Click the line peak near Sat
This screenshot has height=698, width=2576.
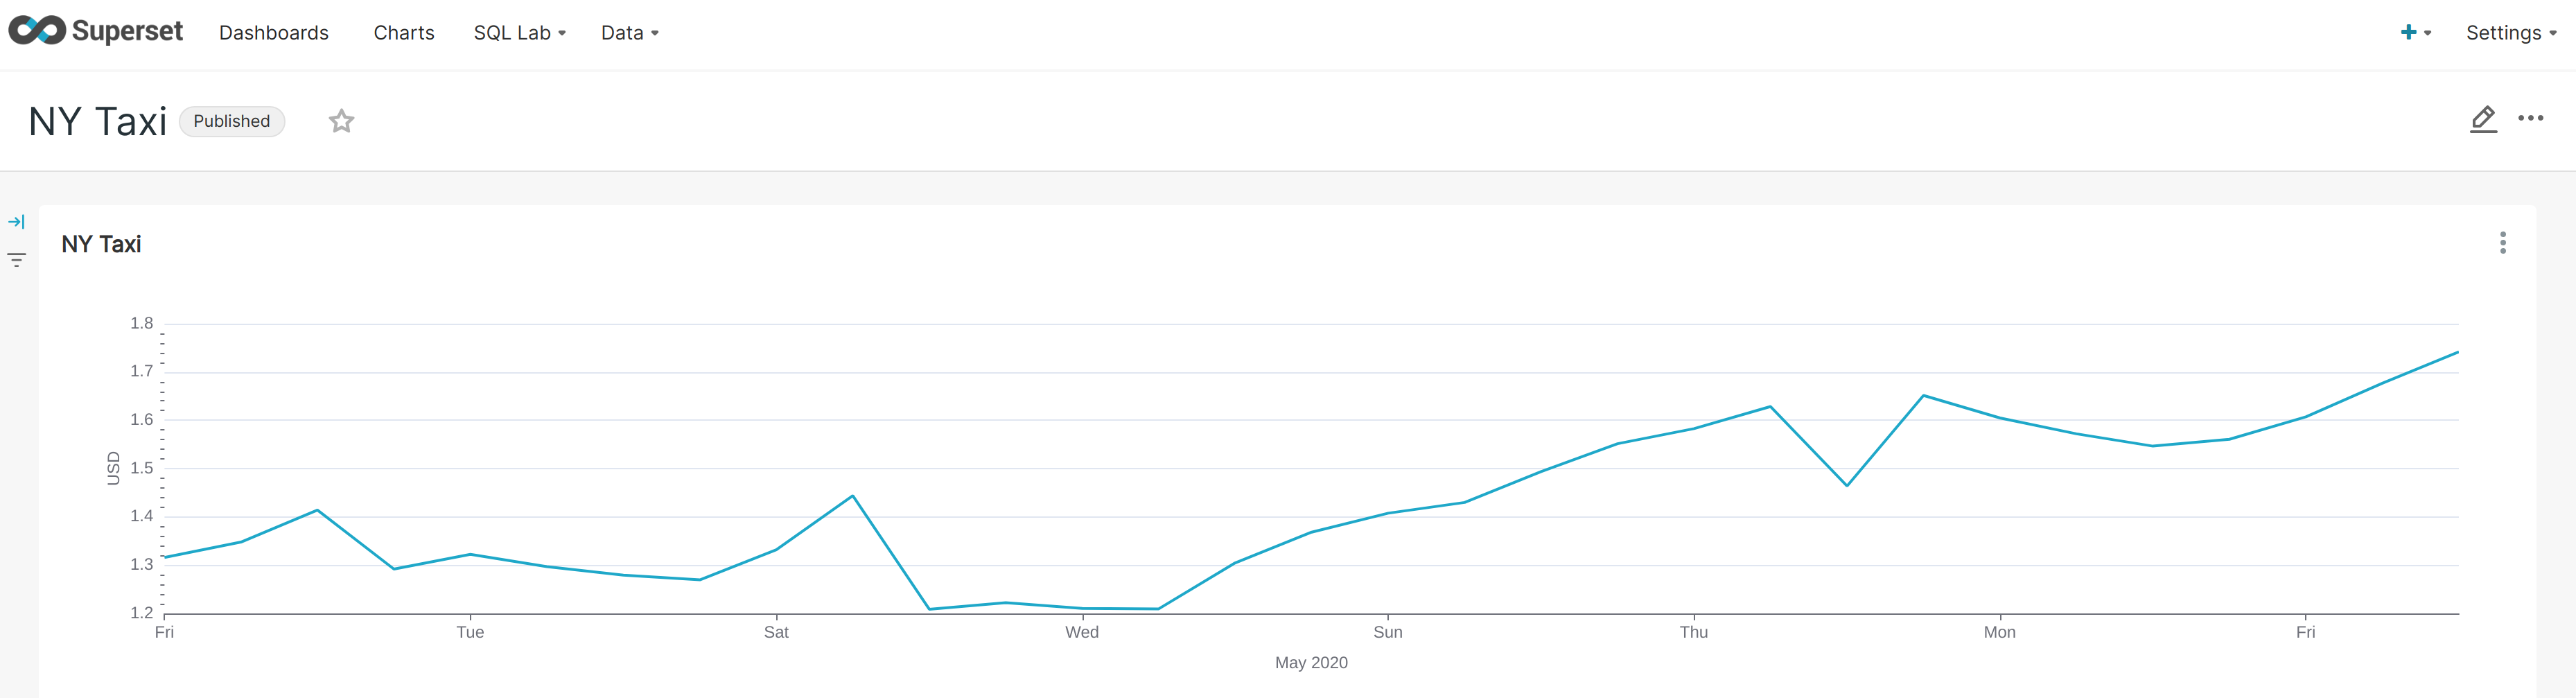(x=852, y=496)
